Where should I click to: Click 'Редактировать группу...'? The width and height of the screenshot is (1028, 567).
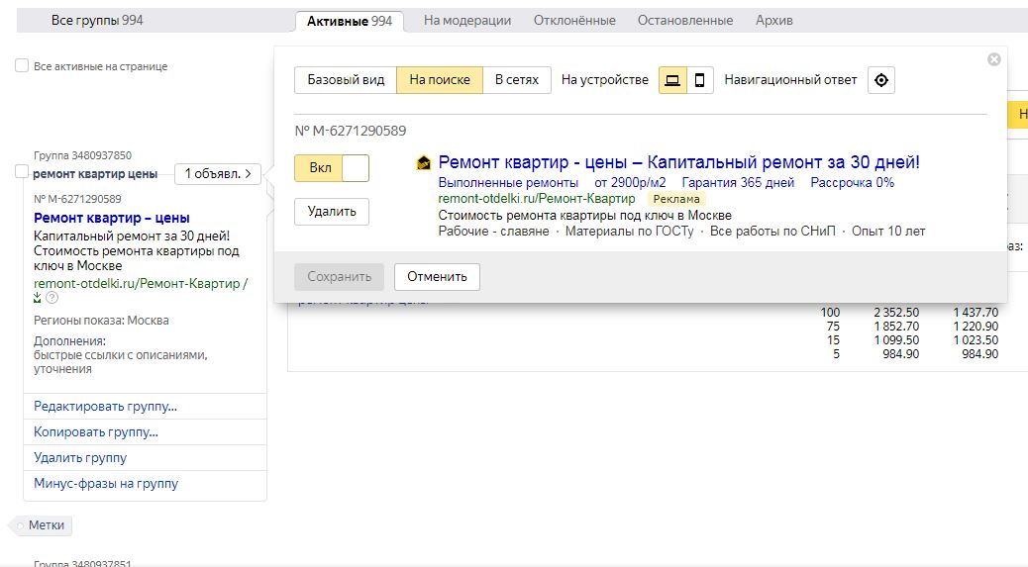(x=106, y=407)
